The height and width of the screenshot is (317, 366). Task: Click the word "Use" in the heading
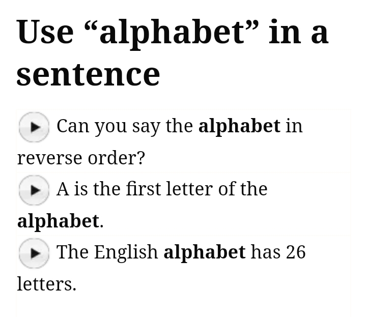point(45,32)
